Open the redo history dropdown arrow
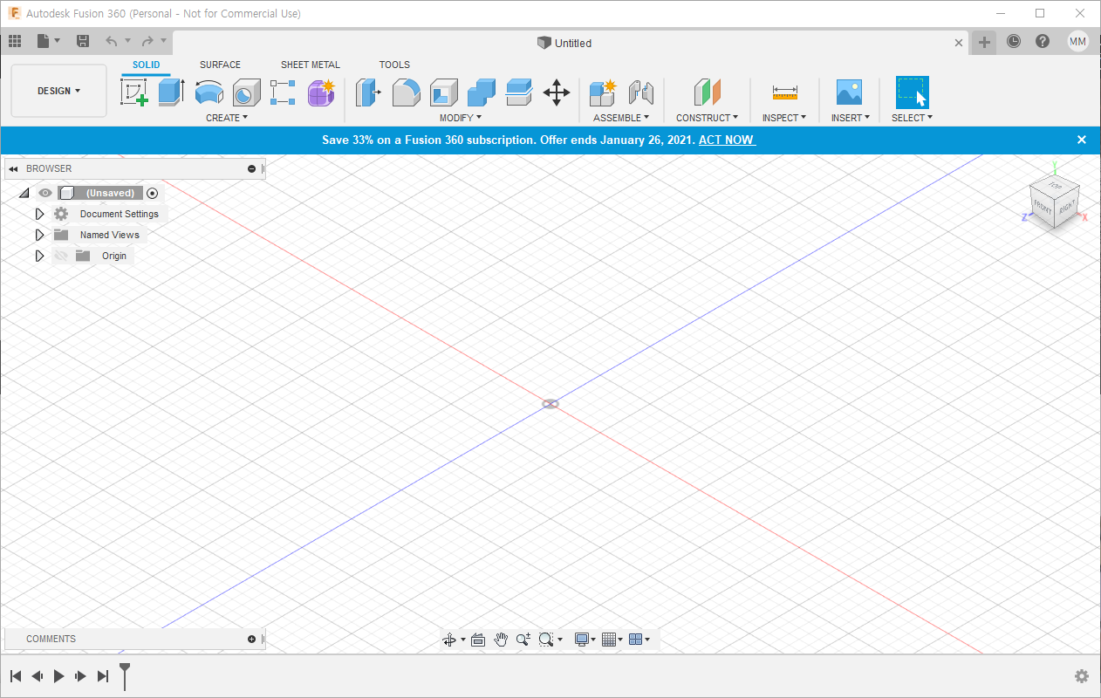1101x698 pixels. click(163, 41)
